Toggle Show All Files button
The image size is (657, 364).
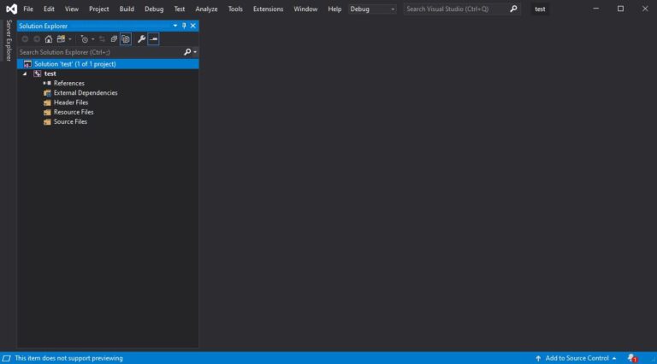pos(126,39)
